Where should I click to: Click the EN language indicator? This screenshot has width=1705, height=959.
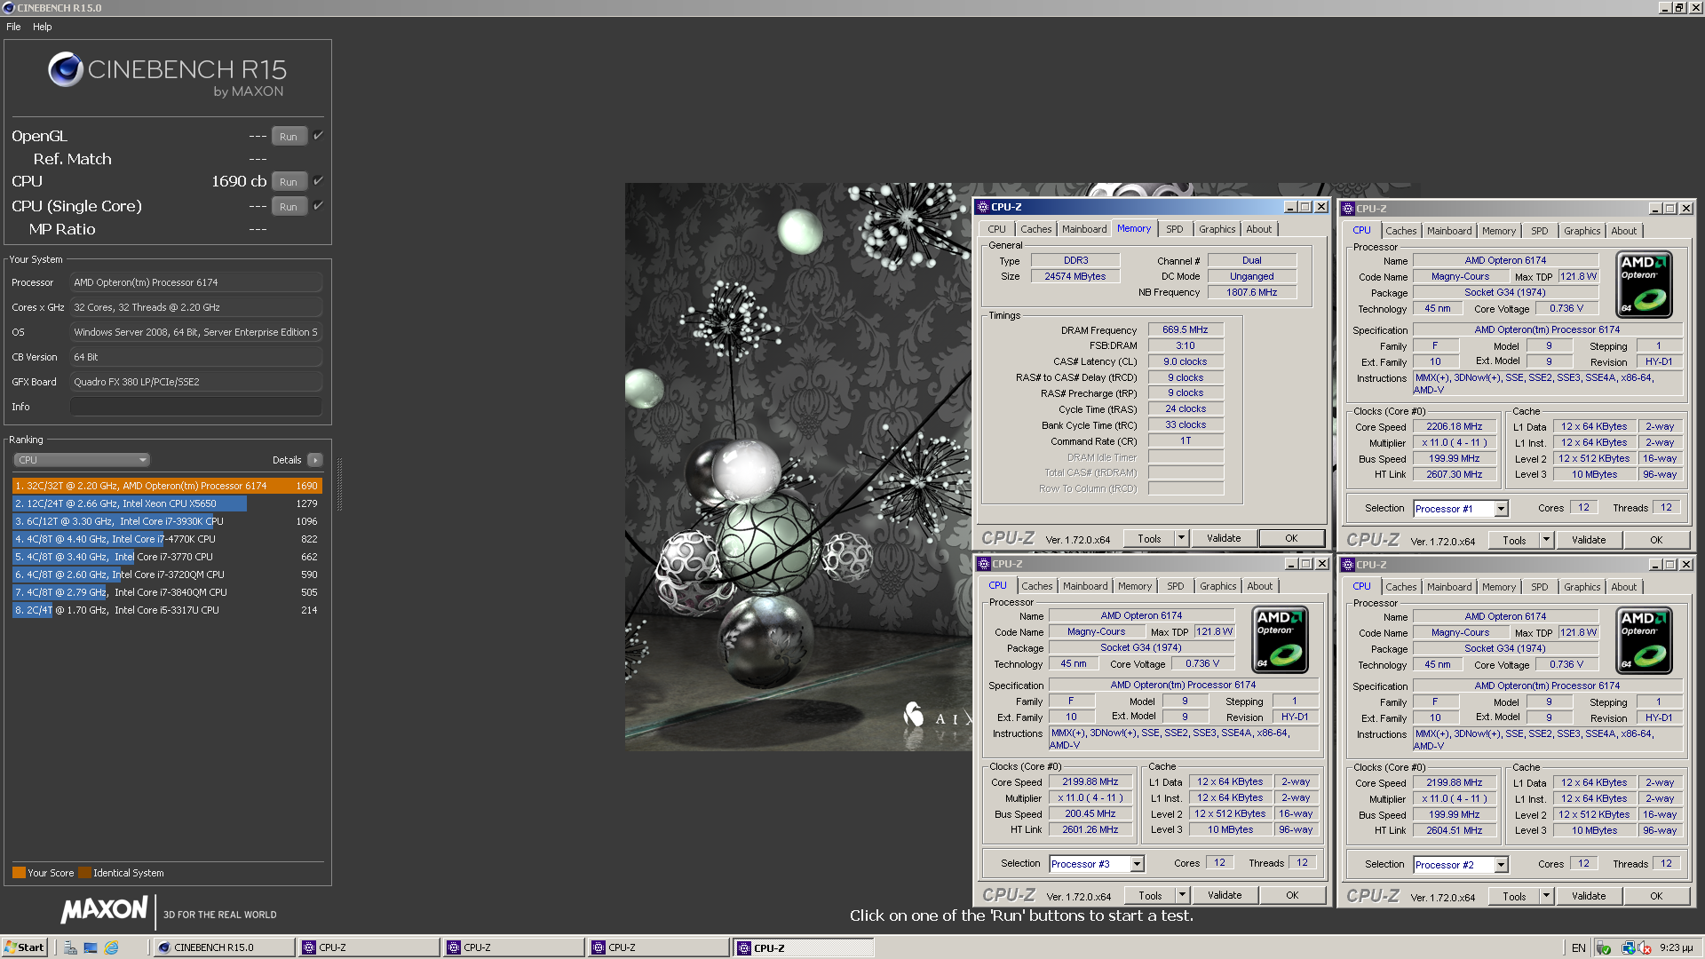(1578, 947)
